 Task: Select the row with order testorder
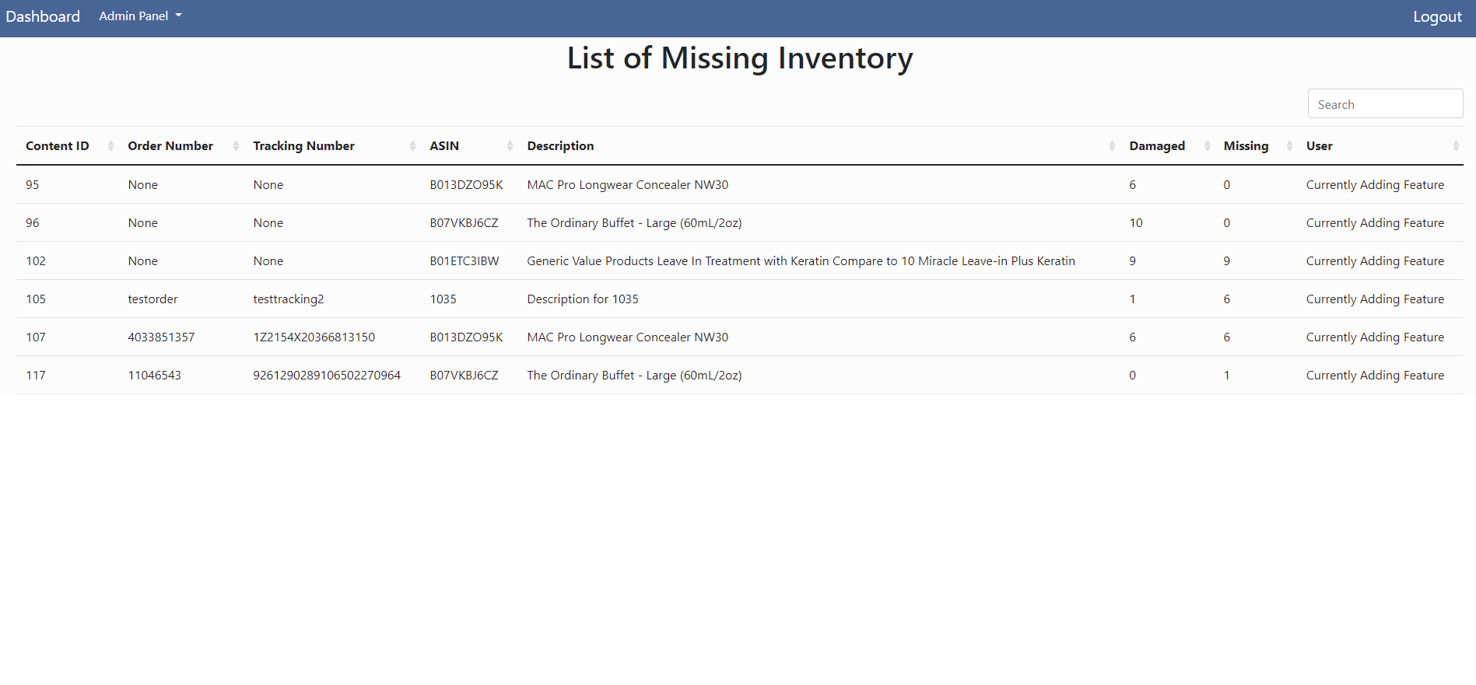coord(153,299)
